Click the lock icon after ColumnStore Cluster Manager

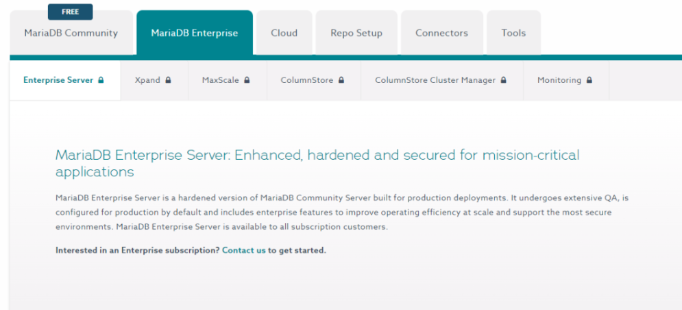pyautogui.click(x=504, y=80)
